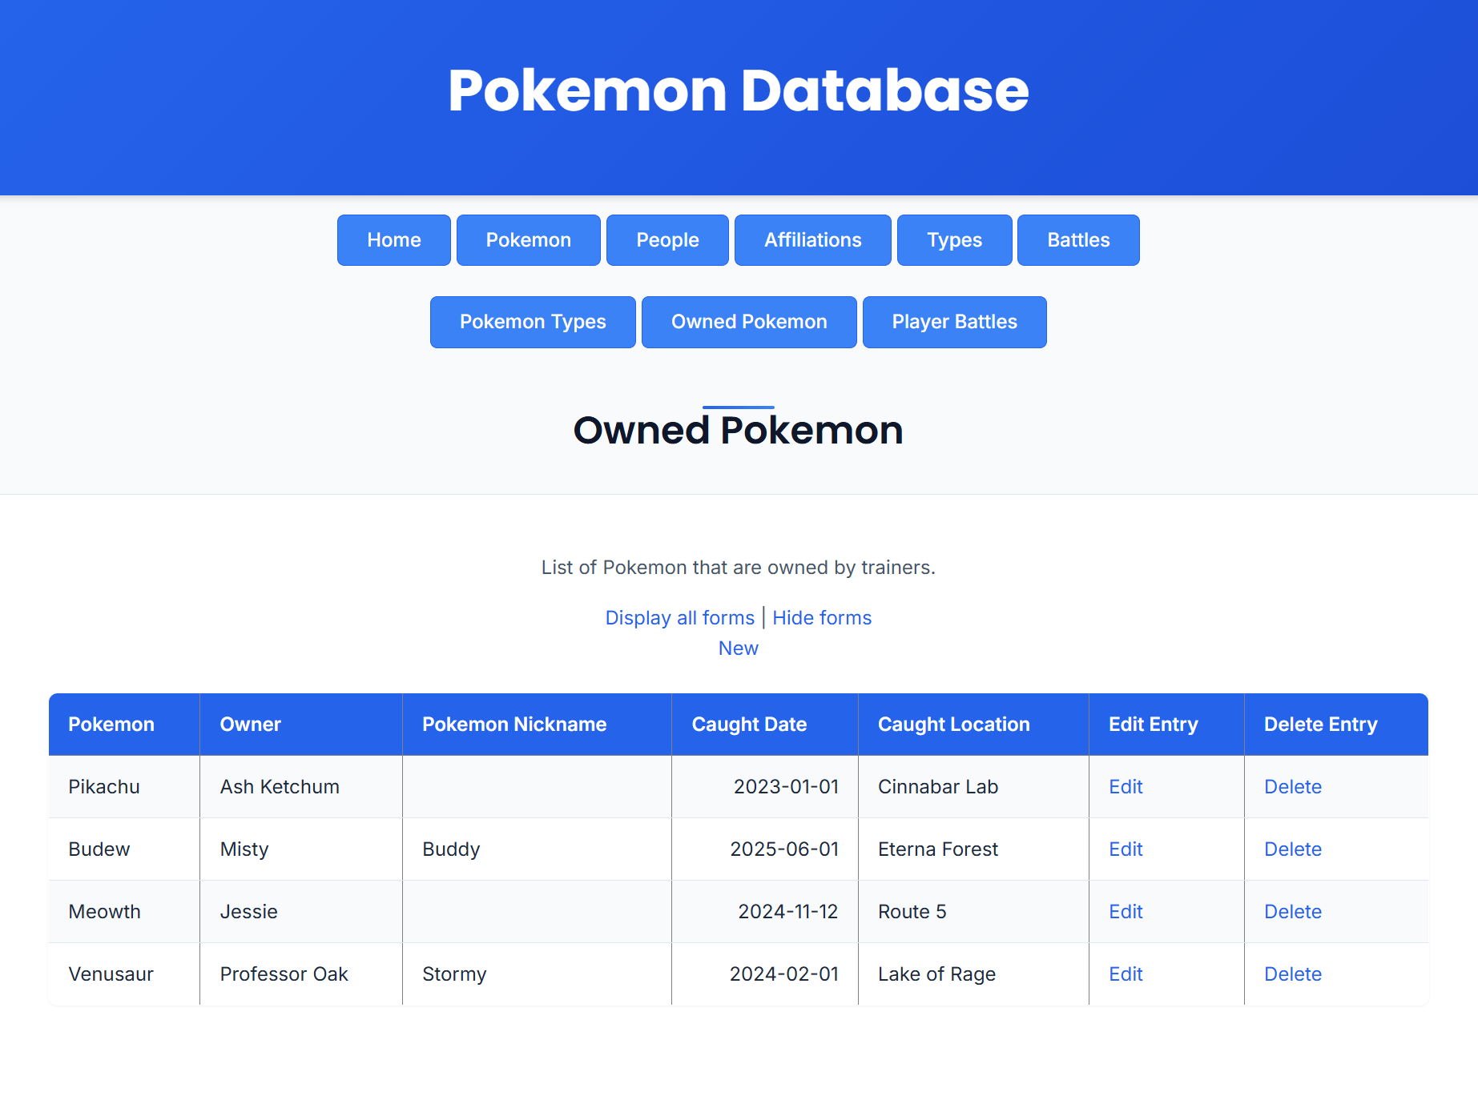Edit Professor Oak's Venusaur entry
The height and width of the screenshot is (1096, 1478).
pos(1126,974)
